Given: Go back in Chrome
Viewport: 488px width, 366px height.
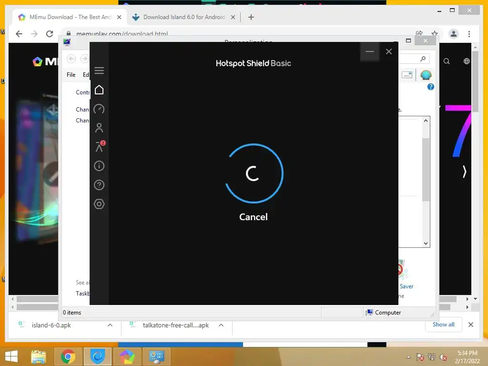Looking at the screenshot, I should [x=19, y=34].
